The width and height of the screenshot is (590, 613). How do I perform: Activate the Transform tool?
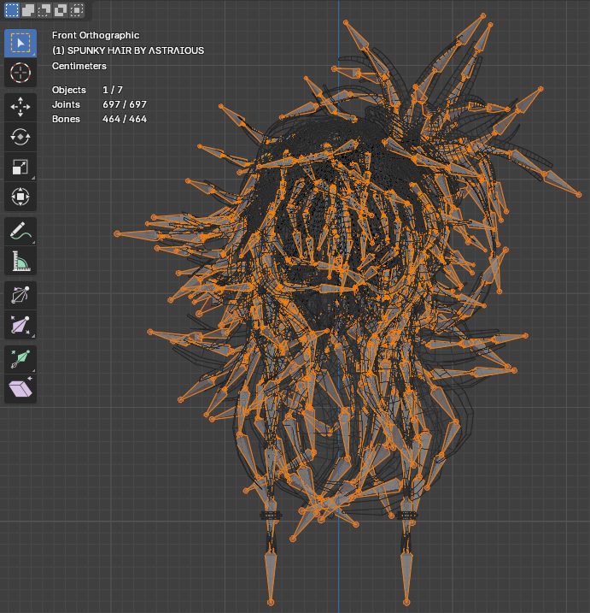[x=20, y=197]
